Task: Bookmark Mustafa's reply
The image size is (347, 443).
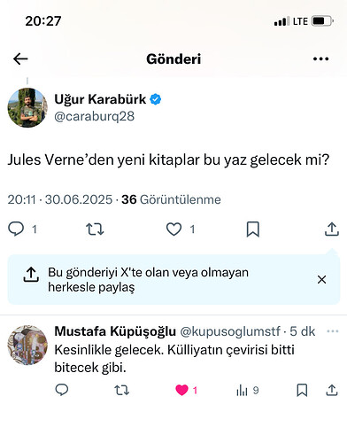Action: (x=302, y=390)
